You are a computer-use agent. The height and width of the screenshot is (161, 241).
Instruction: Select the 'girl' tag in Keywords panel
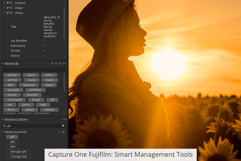coord(52,100)
